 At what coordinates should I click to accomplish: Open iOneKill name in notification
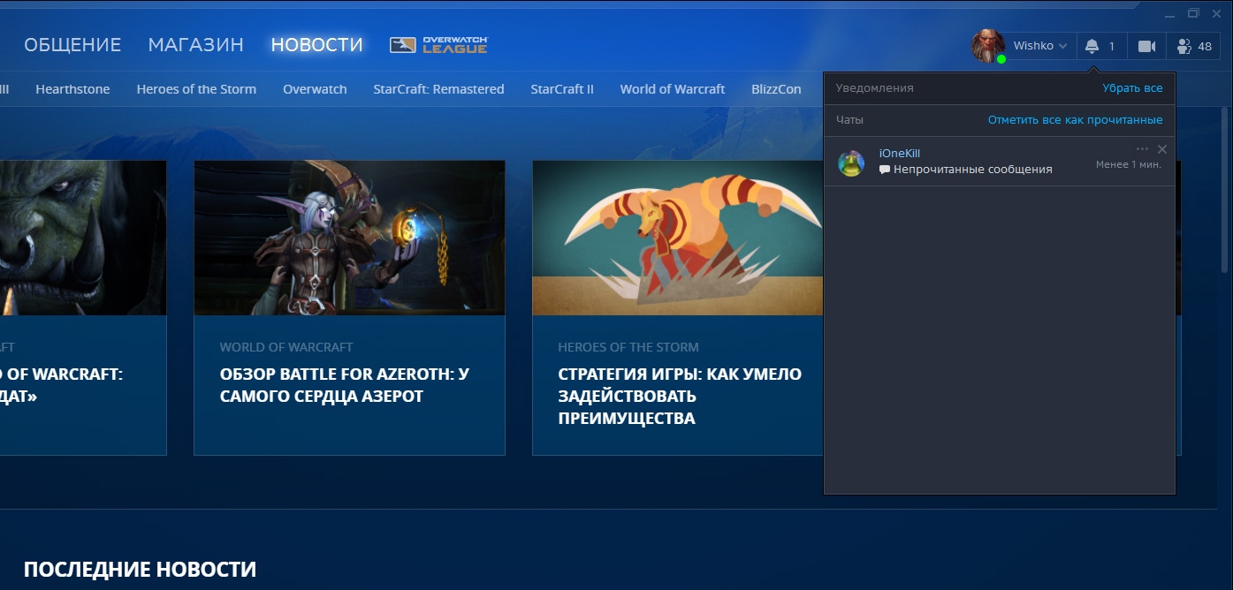[900, 153]
